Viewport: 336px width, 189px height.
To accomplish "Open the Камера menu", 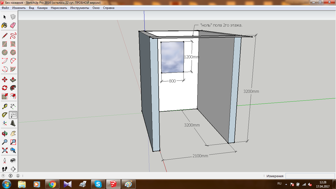I will pos(42,7).
